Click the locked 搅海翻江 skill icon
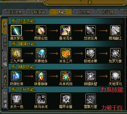The width and height of the screenshot is (127, 114). pos(115,30)
